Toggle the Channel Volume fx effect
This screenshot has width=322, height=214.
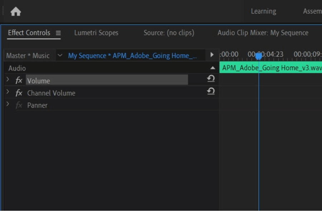(19, 93)
